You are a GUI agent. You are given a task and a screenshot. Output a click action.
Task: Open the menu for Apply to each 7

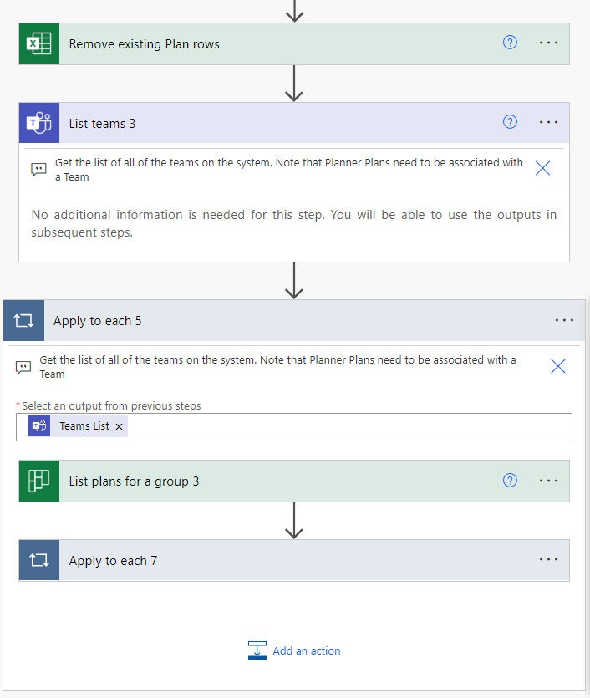tap(548, 560)
